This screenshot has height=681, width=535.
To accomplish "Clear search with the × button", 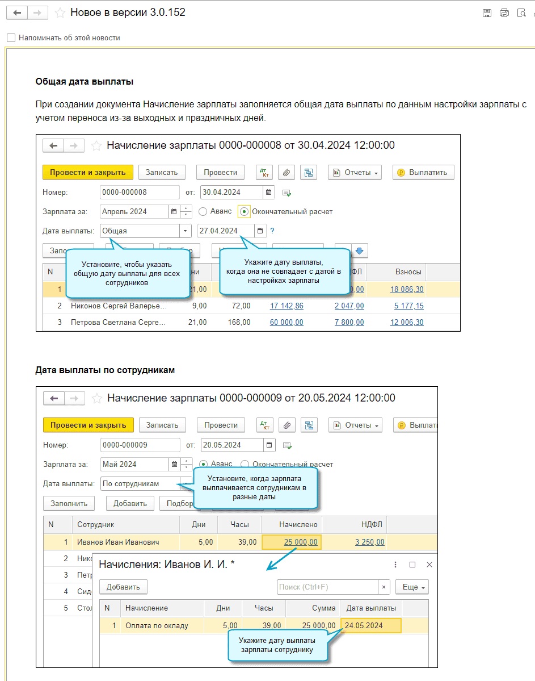I will pyautogui.click(x=384, y=587).
